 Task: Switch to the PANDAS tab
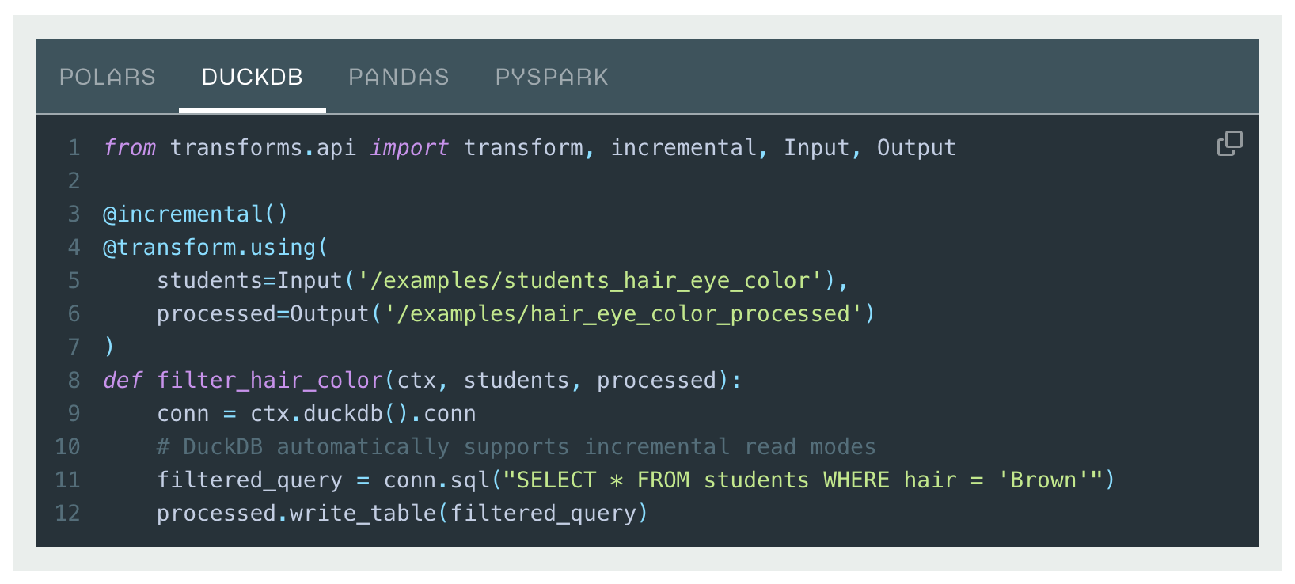pyautogui.click(x=398, y=77)
